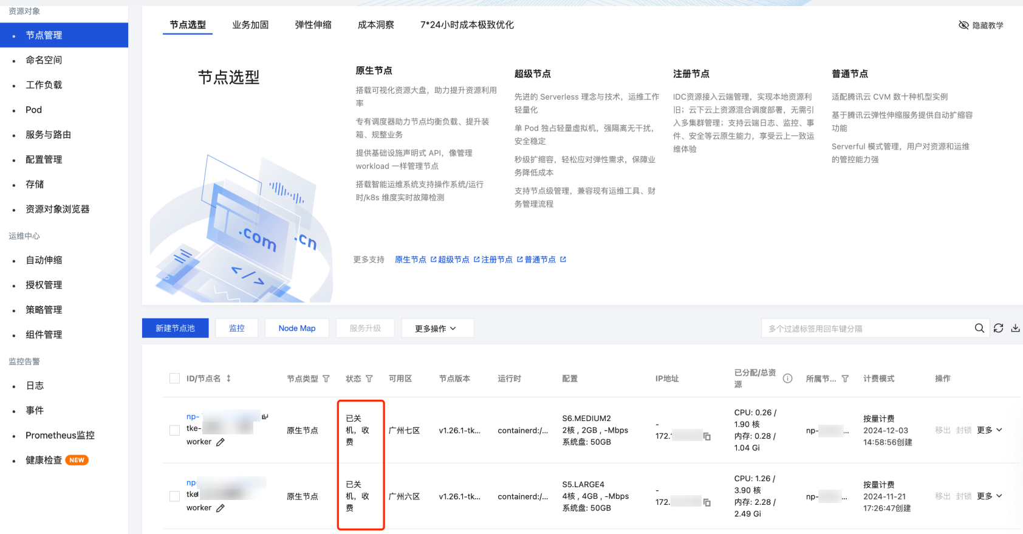The width and height of the screenshot is (1023, 534).
Task: Click the external link icon after 注册节点 link
Action: (520, 259)
